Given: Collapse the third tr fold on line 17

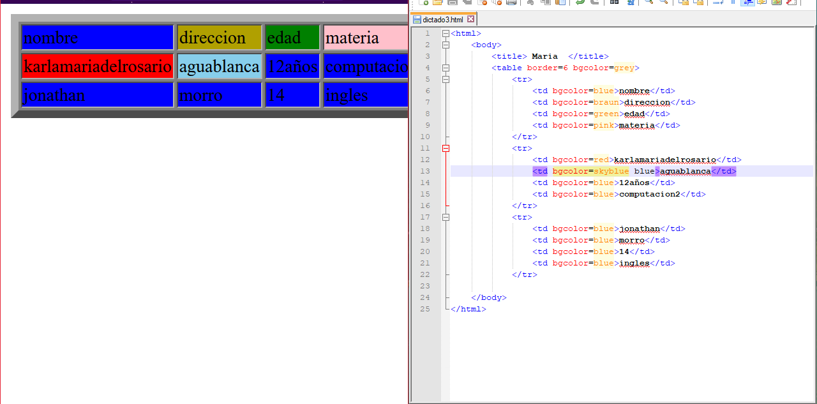Looking at the screenshot, I should 446,217.
